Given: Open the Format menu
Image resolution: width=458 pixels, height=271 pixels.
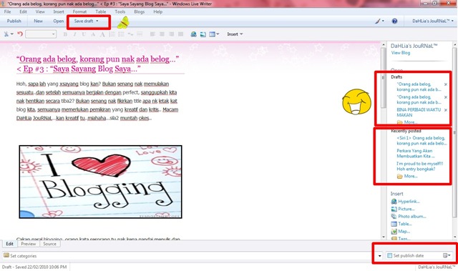Looking at the screenshot, I should click(x=79, y=11).
